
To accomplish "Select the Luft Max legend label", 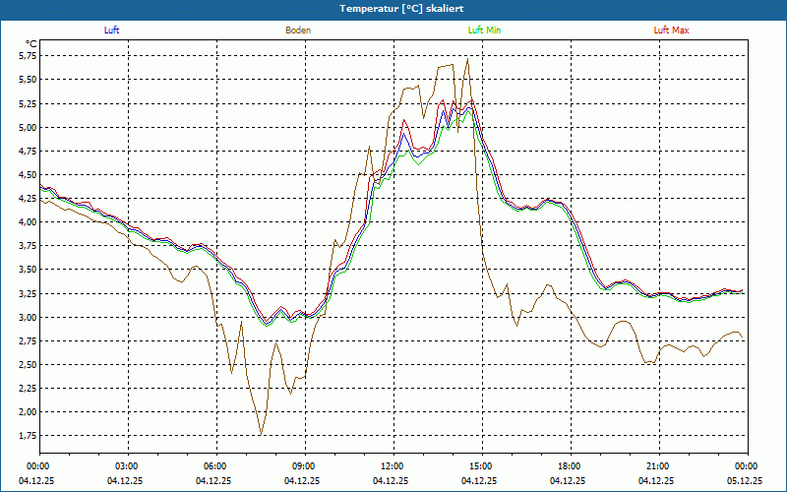I will pos(672,31).
